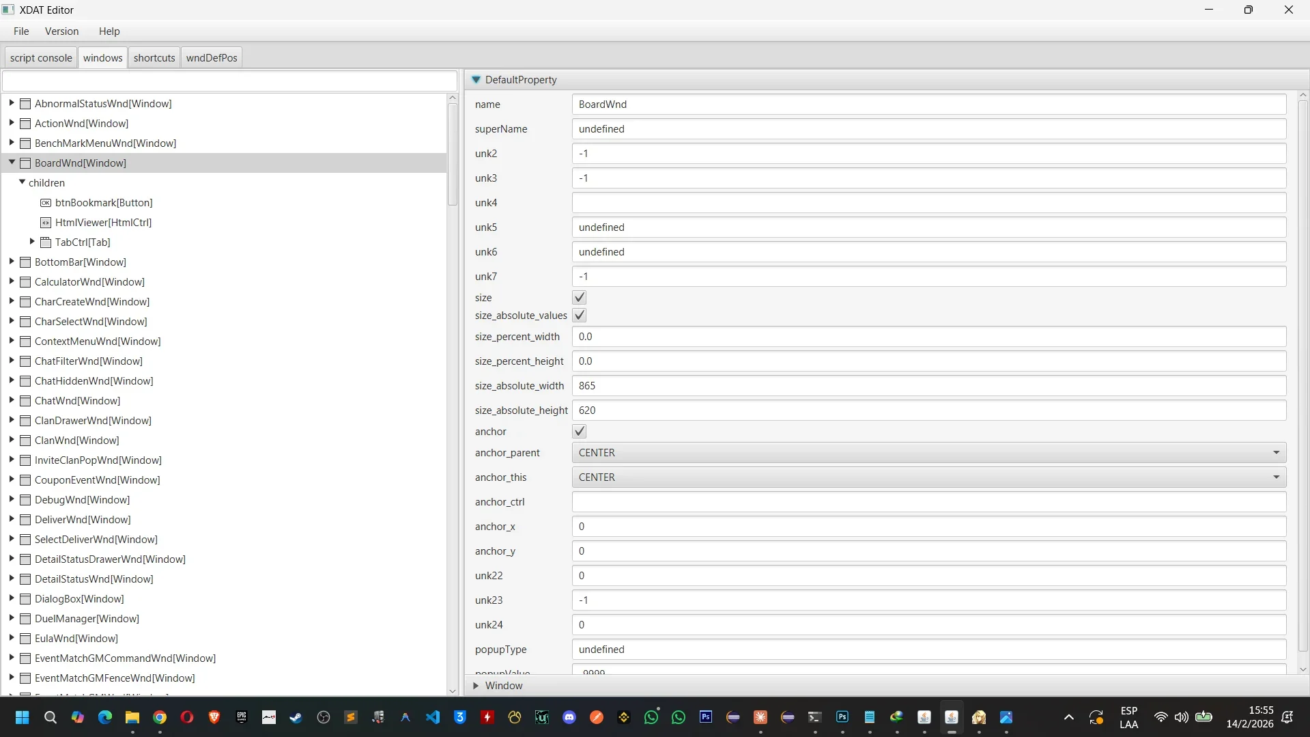This screenshot has height=737, width=1310.
Task: Click the window icon beside EulaWnd[Window]
Action: click(25, 639)
